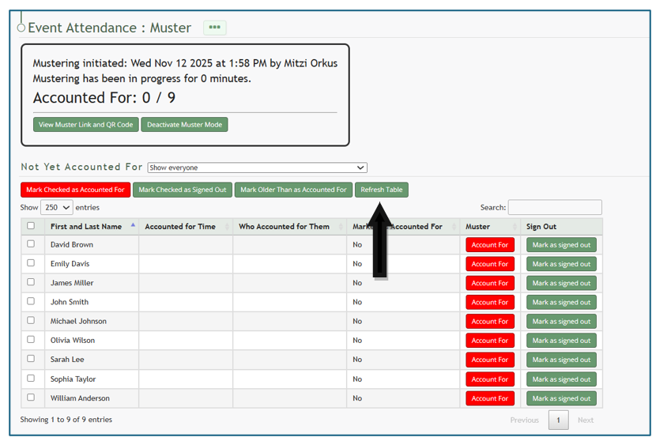The height and width of the screenshot is (441, 656).
Task: Toggle the select-all checkbox in table header
Action: 31,226
